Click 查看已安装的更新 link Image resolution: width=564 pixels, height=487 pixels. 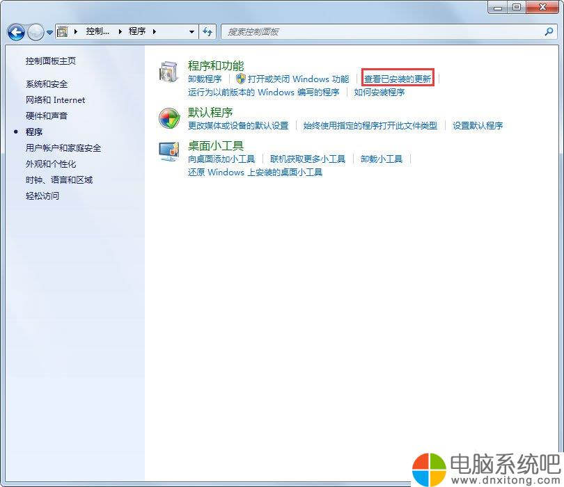(398, 79)
